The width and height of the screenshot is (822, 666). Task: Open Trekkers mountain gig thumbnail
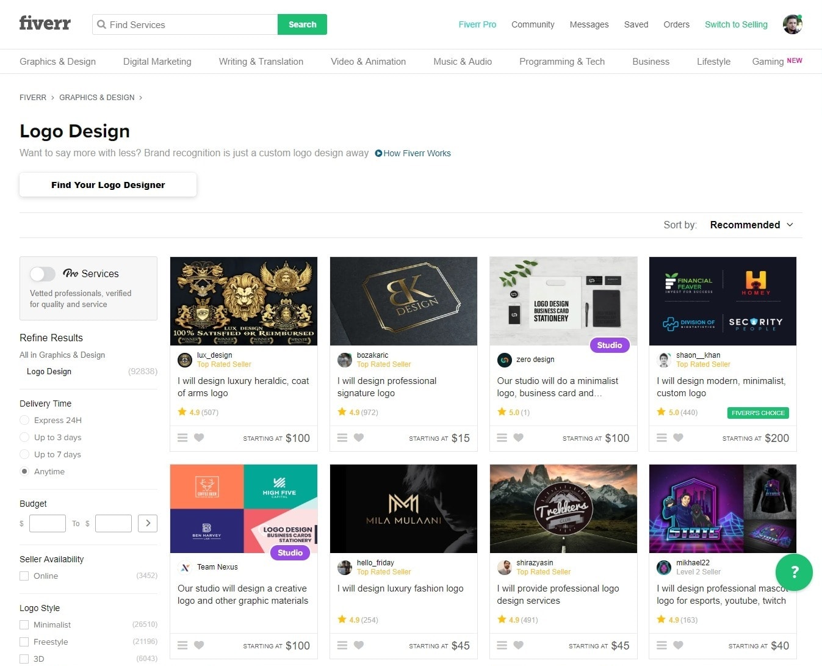click(563, 509)
